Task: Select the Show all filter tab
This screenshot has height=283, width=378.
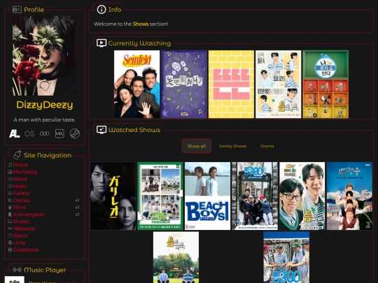Action: (197, 146)
